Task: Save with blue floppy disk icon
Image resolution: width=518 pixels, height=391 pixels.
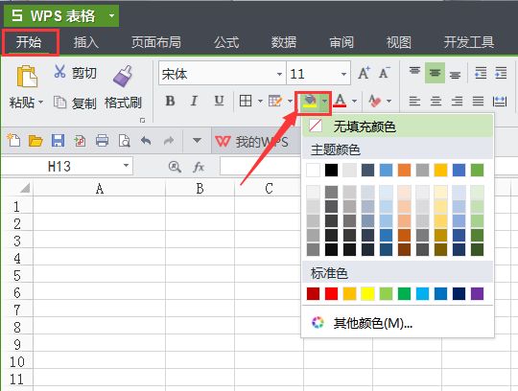Action: [x=58, y=141]
